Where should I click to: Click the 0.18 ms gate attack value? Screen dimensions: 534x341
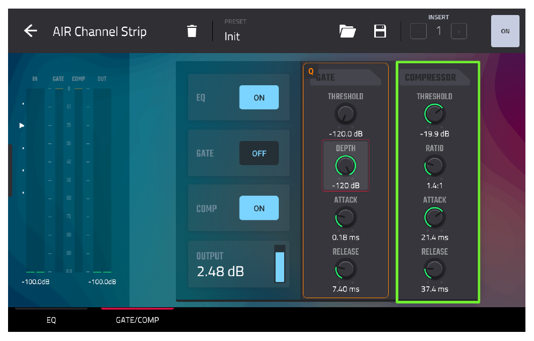click(346, 238)
